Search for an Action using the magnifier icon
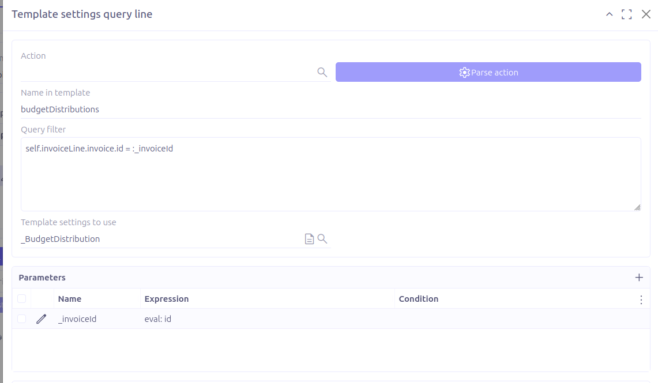Screen dimensions: 658x383 (322, 71)
